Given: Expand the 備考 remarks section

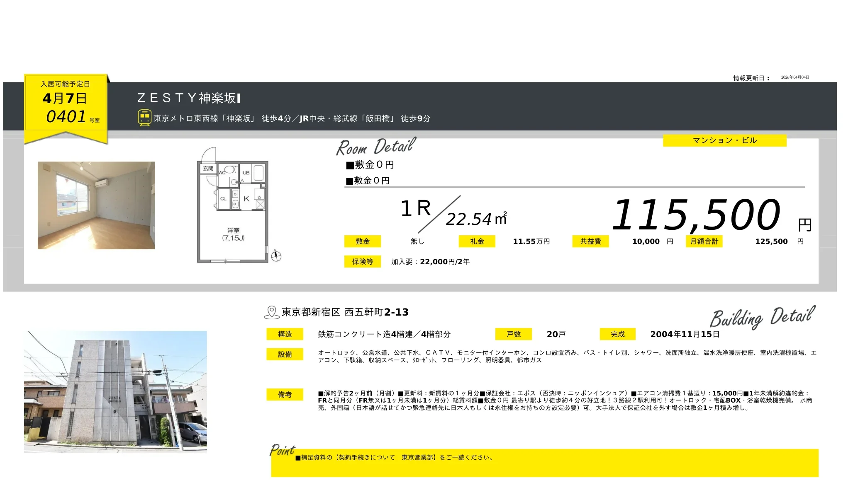Looking at the screenshot, I should click(x=285, y=395).
